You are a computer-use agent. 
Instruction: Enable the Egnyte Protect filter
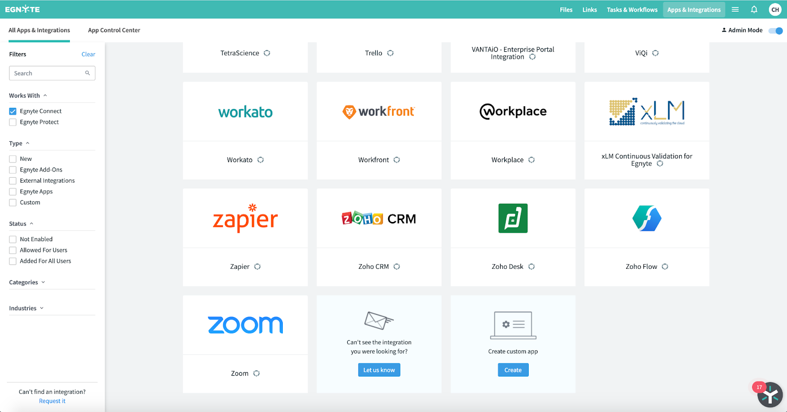pos(13,122)
